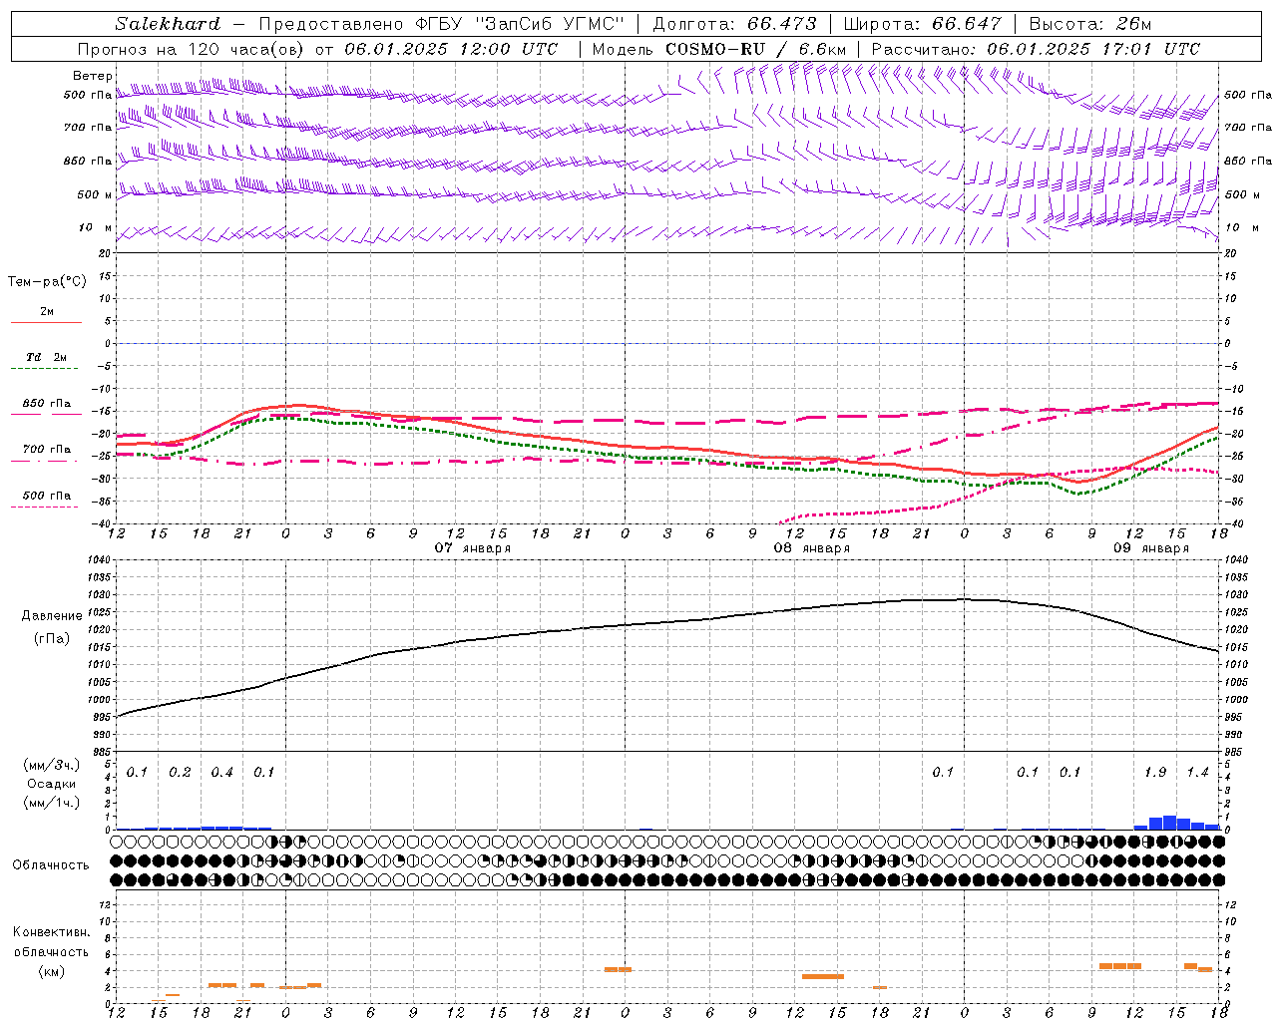
Task: Click the '850 гПа' temperature legend entry
Action: click(46, 404)
